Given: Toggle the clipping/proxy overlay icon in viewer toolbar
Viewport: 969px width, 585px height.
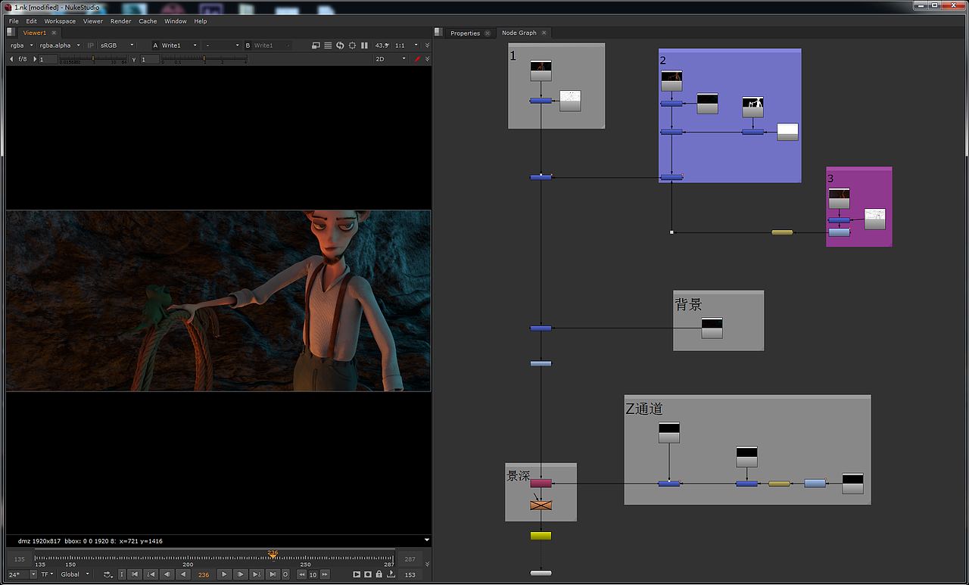Looking at the screenshot, I should coord(316,45).
